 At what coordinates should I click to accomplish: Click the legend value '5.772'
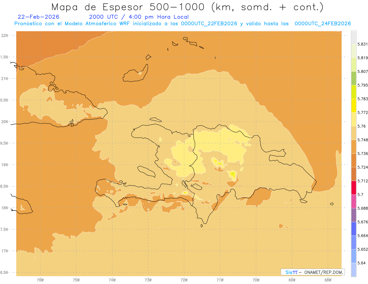(362, 112)
